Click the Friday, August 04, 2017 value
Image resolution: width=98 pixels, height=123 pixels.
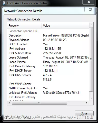[x=66, y=62]
